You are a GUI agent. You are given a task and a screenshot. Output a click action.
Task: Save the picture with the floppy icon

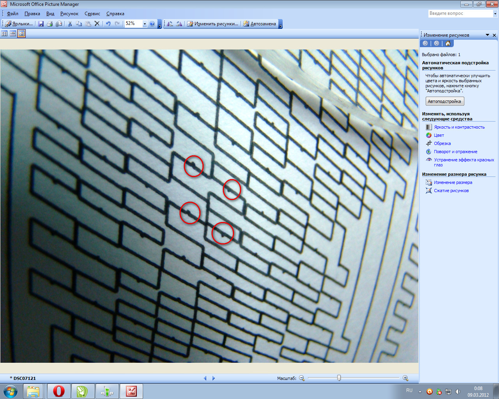coord(41,24)
